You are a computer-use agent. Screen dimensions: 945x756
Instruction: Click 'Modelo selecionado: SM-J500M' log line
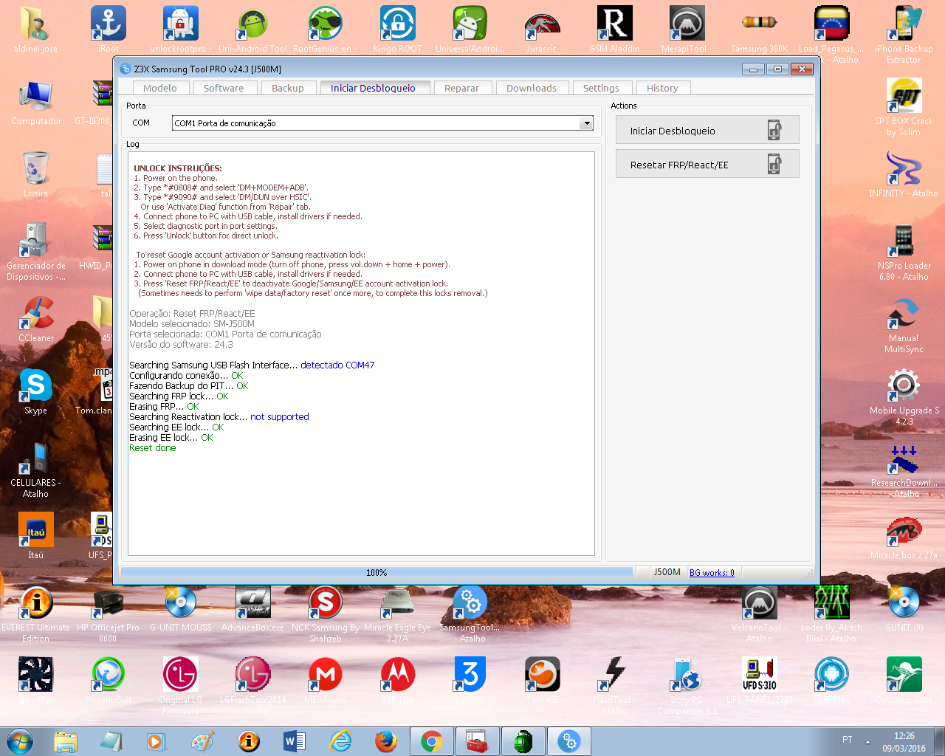[x=192, y=324]
